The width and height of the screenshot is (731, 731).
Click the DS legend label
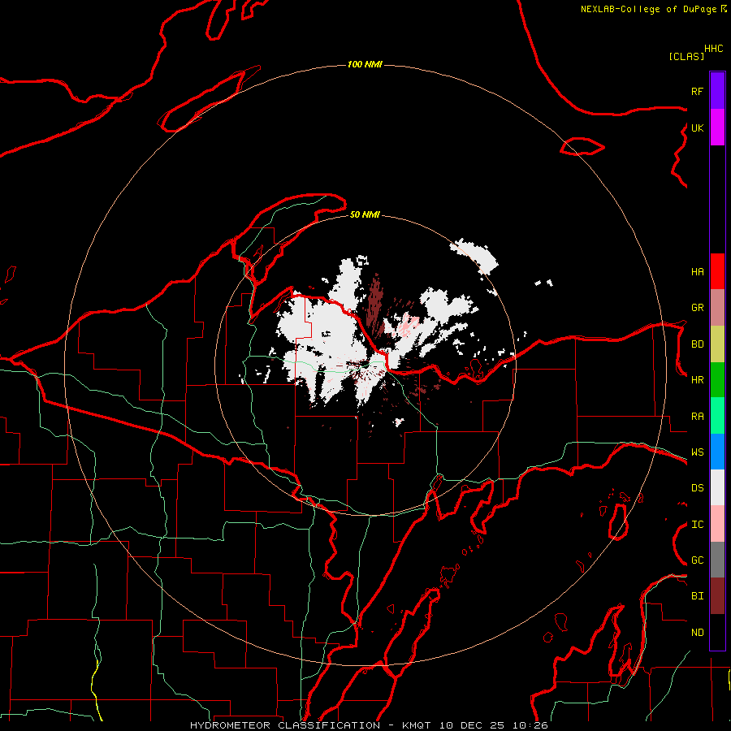697,488
